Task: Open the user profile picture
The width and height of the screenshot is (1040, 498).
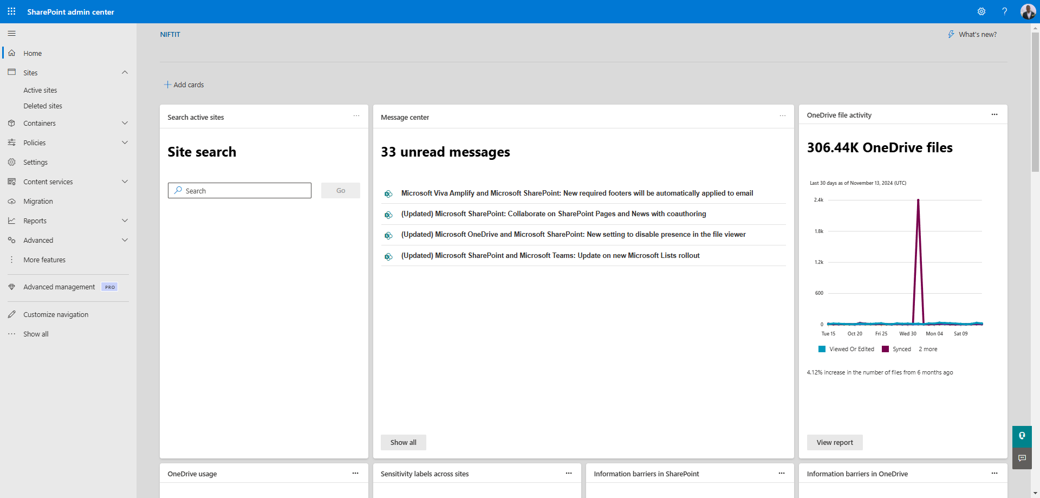Action: 1028,11
